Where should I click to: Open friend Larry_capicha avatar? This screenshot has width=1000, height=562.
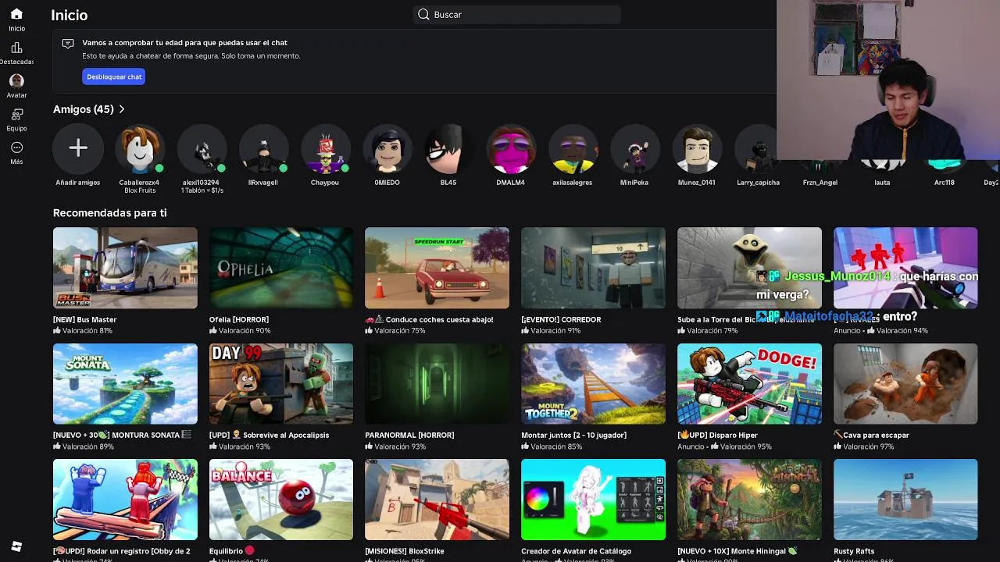pos(758,148)
